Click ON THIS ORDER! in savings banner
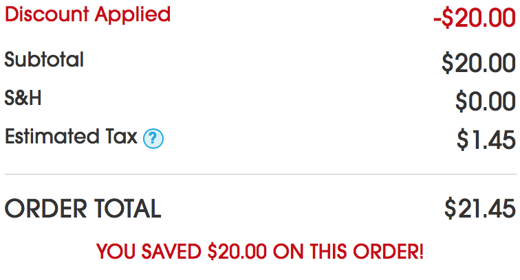Viewport: 520px width, 280px height. click(x=348, y=252)
